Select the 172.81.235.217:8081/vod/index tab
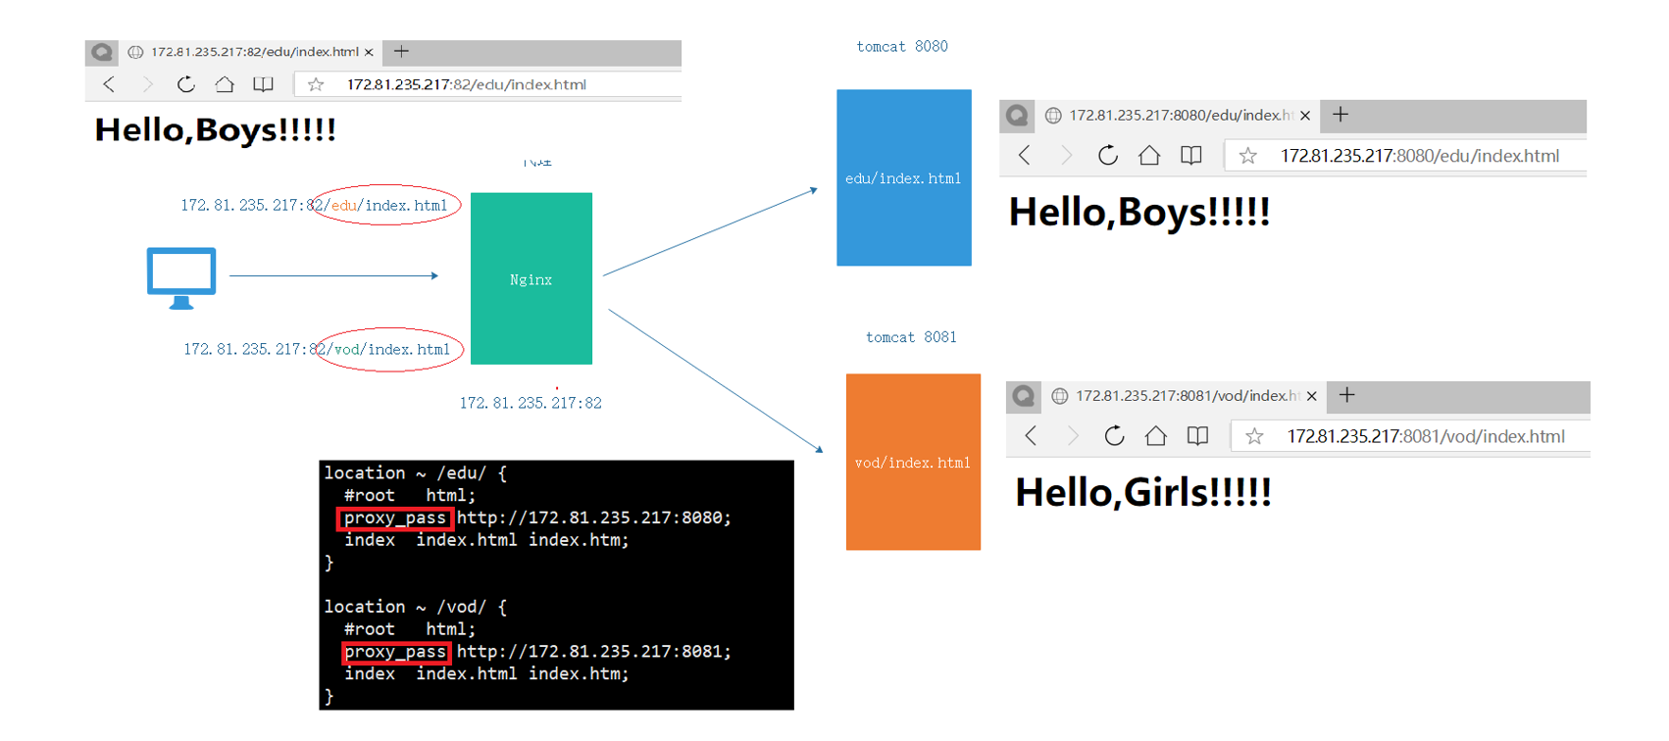 pos(1186,396)
